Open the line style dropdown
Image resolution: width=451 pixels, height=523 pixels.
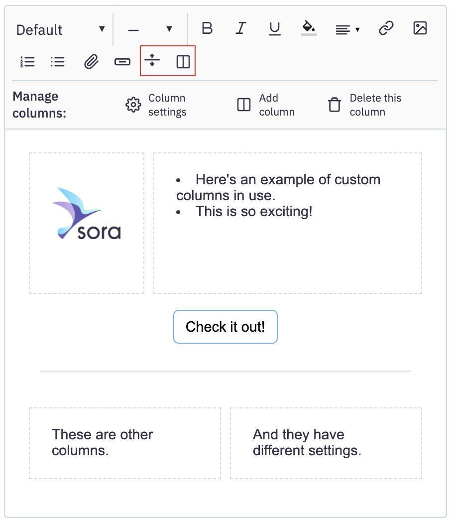click(150, 30)
